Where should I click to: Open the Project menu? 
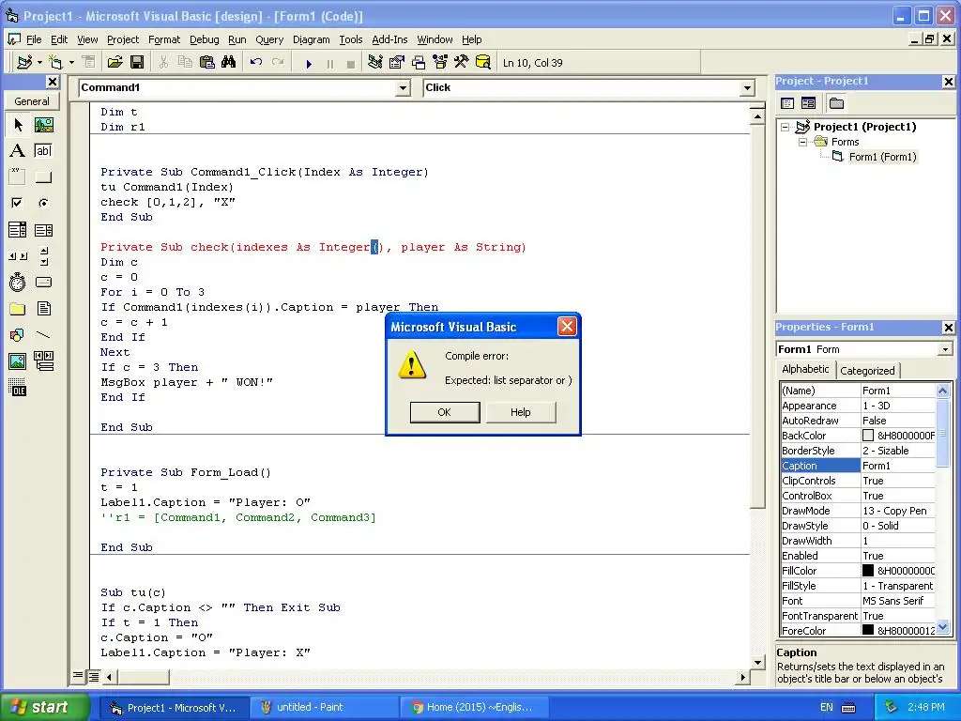[x=123, y=39]
